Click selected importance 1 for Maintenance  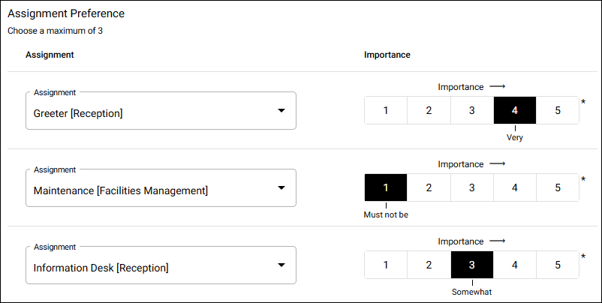[386, 187]
